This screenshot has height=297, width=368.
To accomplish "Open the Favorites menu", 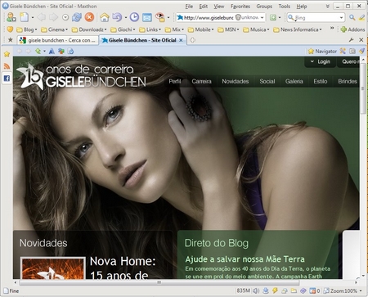I will 240,6.
